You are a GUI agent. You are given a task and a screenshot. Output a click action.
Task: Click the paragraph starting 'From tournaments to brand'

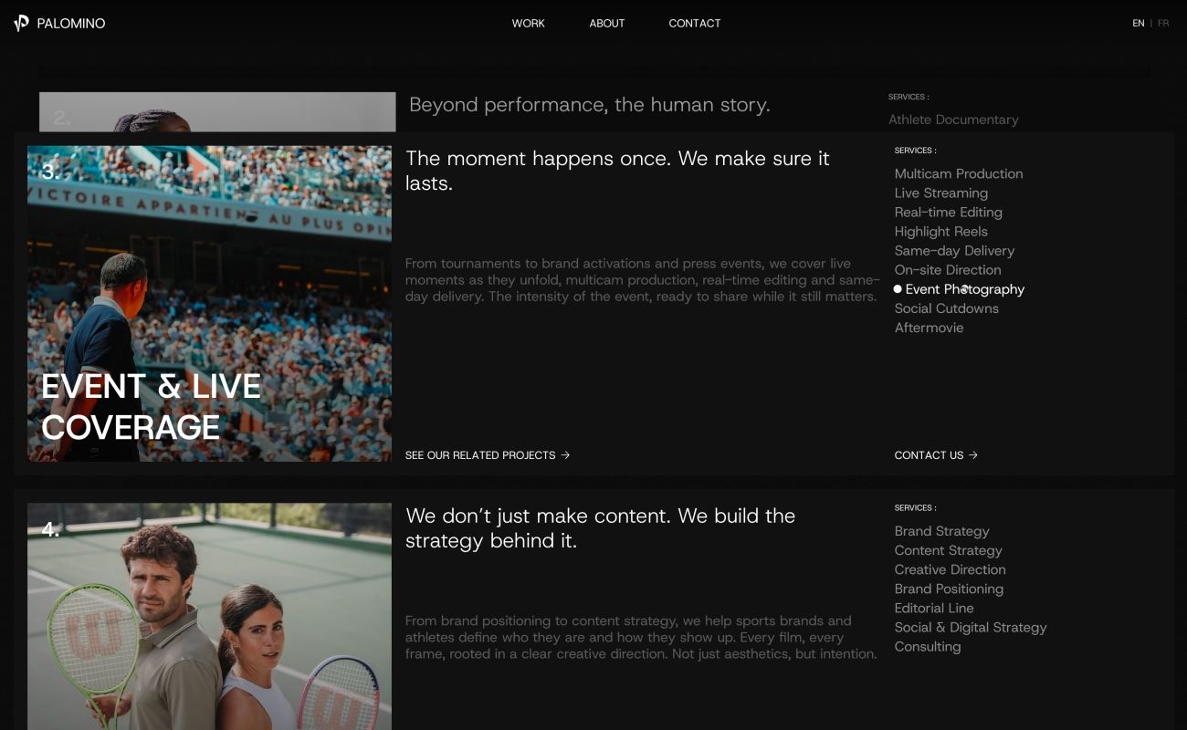tap(643, 280)
